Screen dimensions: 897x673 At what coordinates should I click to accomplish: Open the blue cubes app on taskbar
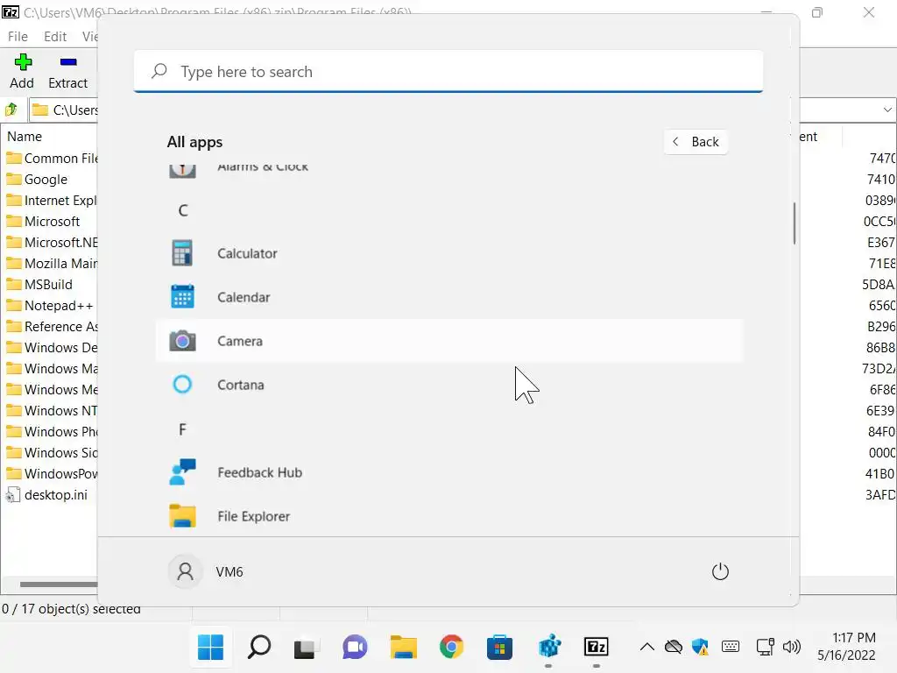pyautogui.click(x=548, y=648)
